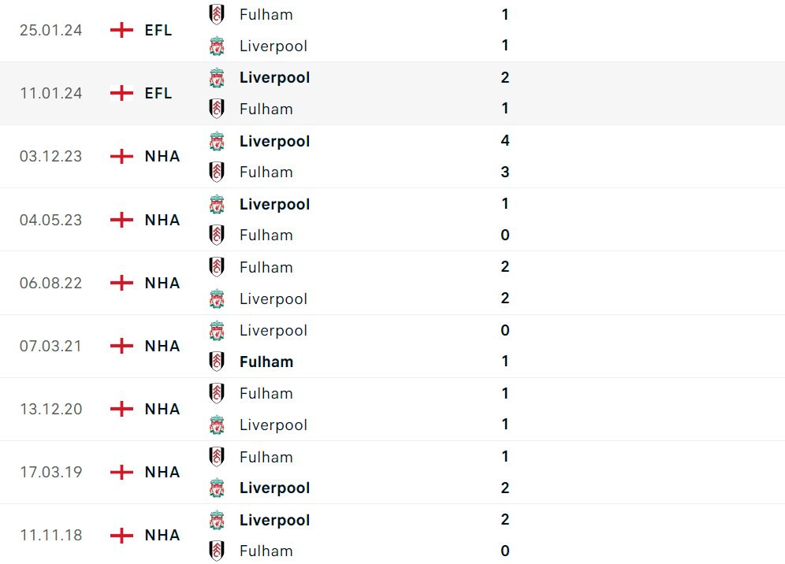This screenshot has width=785, height=564.
Task: Click Fulham crest in the 25.01.24 match
Action: (x=217, y=14)
